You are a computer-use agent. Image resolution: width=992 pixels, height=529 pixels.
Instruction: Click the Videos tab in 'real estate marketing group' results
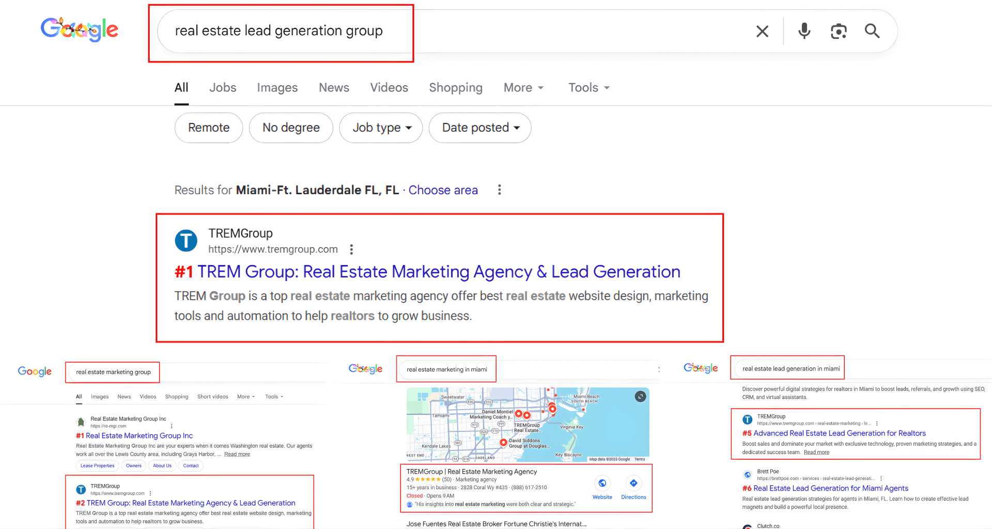(x=148, y=397)
